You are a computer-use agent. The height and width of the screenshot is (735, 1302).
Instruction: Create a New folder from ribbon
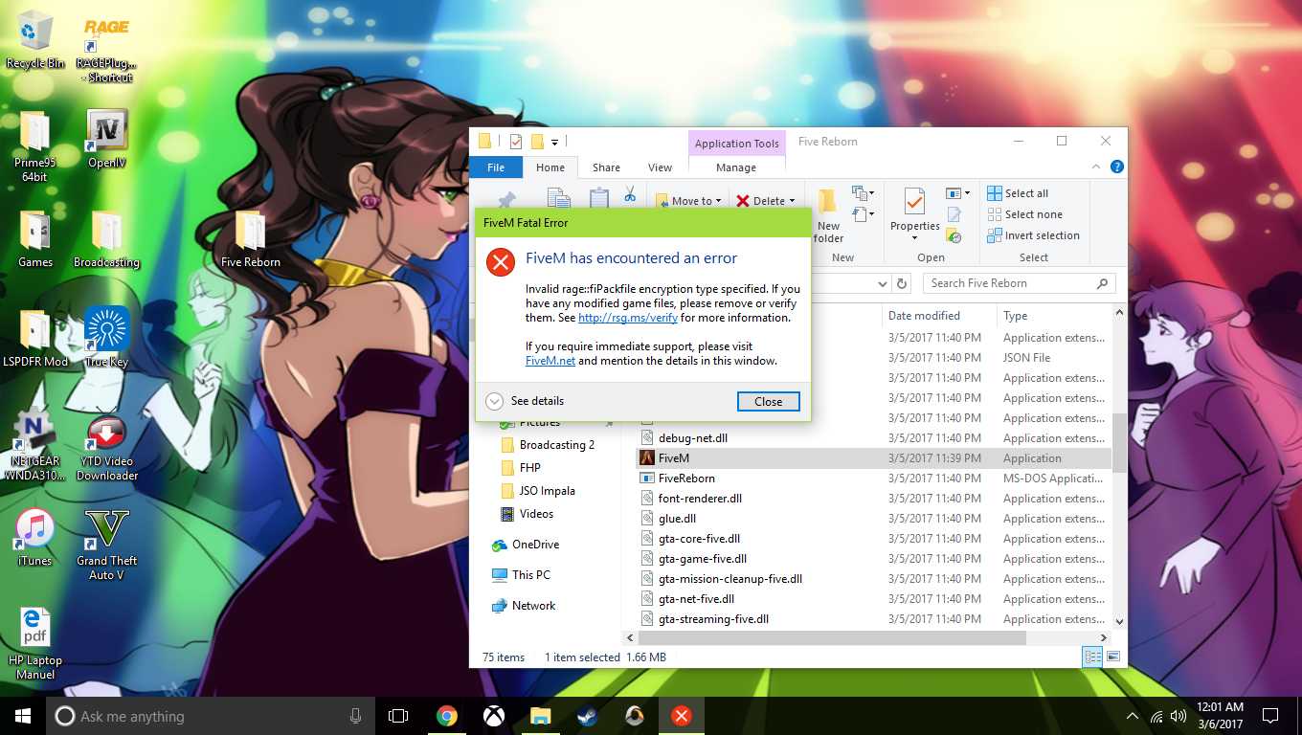point(828,216)
